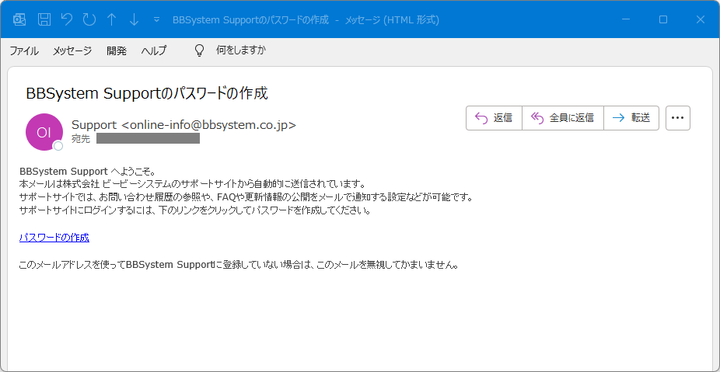The width and height of the screenshot is (720, 372).
Task: Reply to all with 全員に返信
Action: click(563, 118)
